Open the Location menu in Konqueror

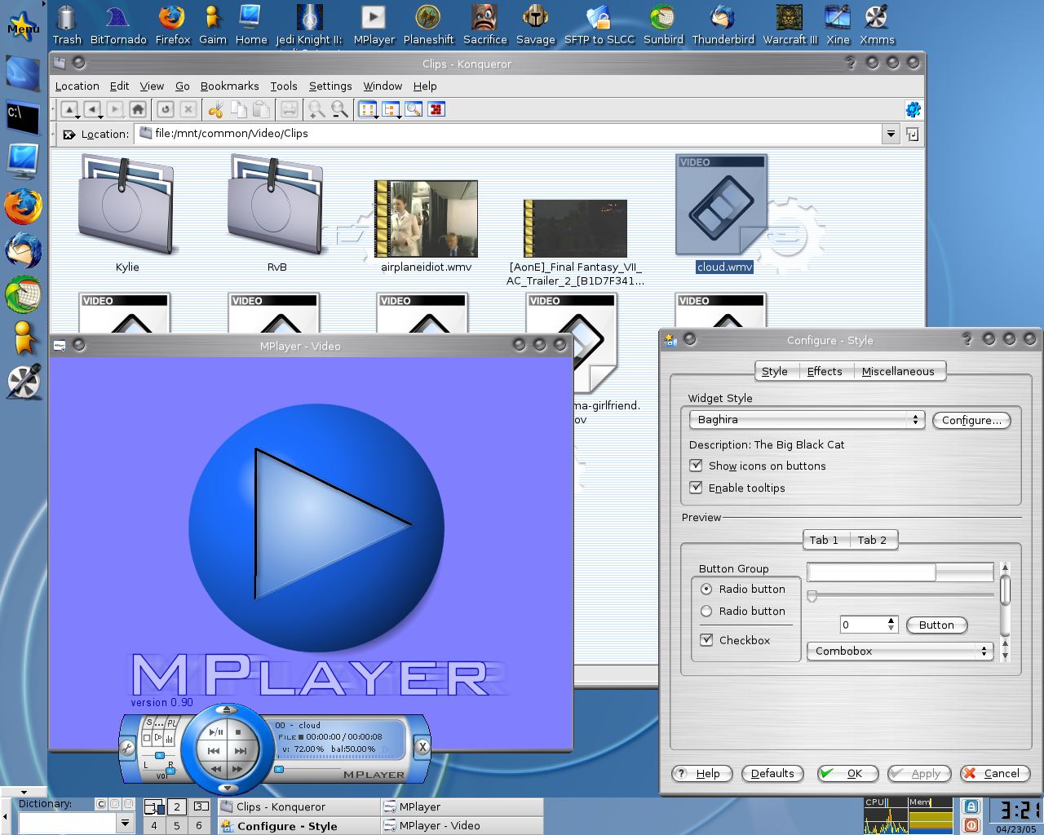click(77, 86)
